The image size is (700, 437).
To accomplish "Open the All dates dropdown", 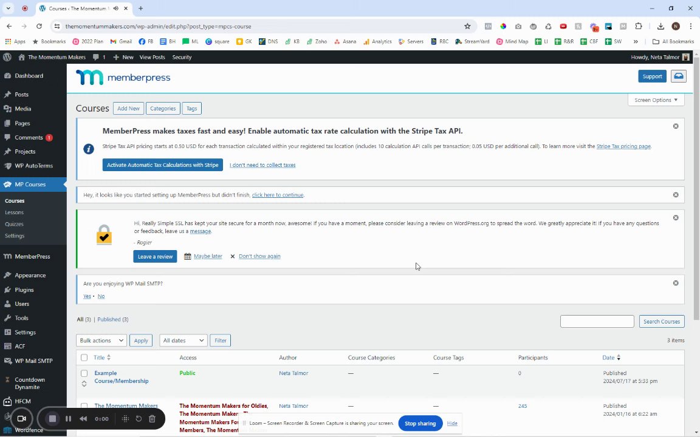I will [183, 340].
